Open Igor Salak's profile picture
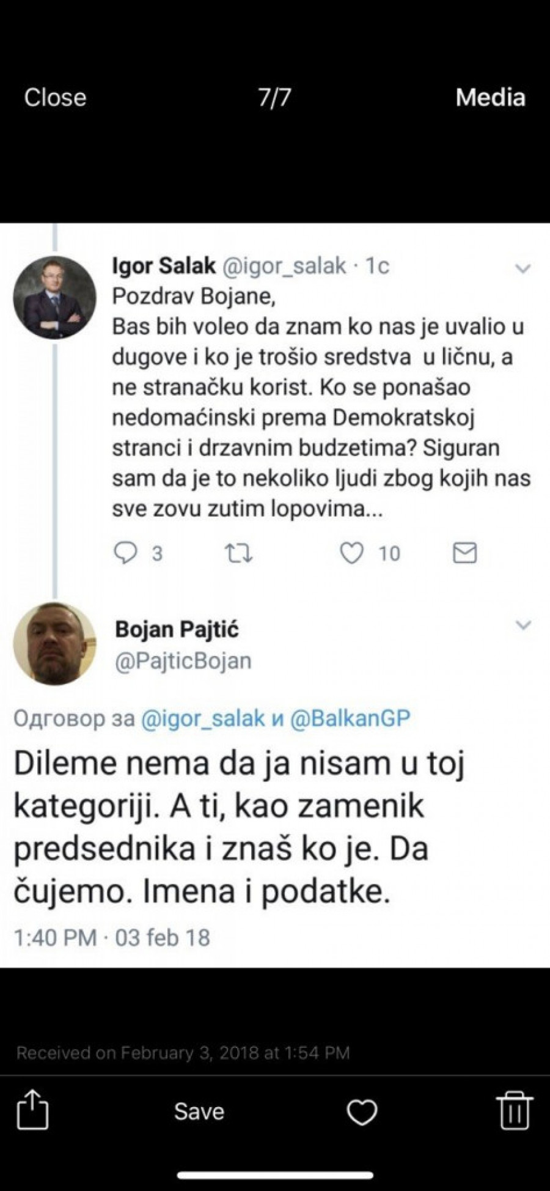 55,298
